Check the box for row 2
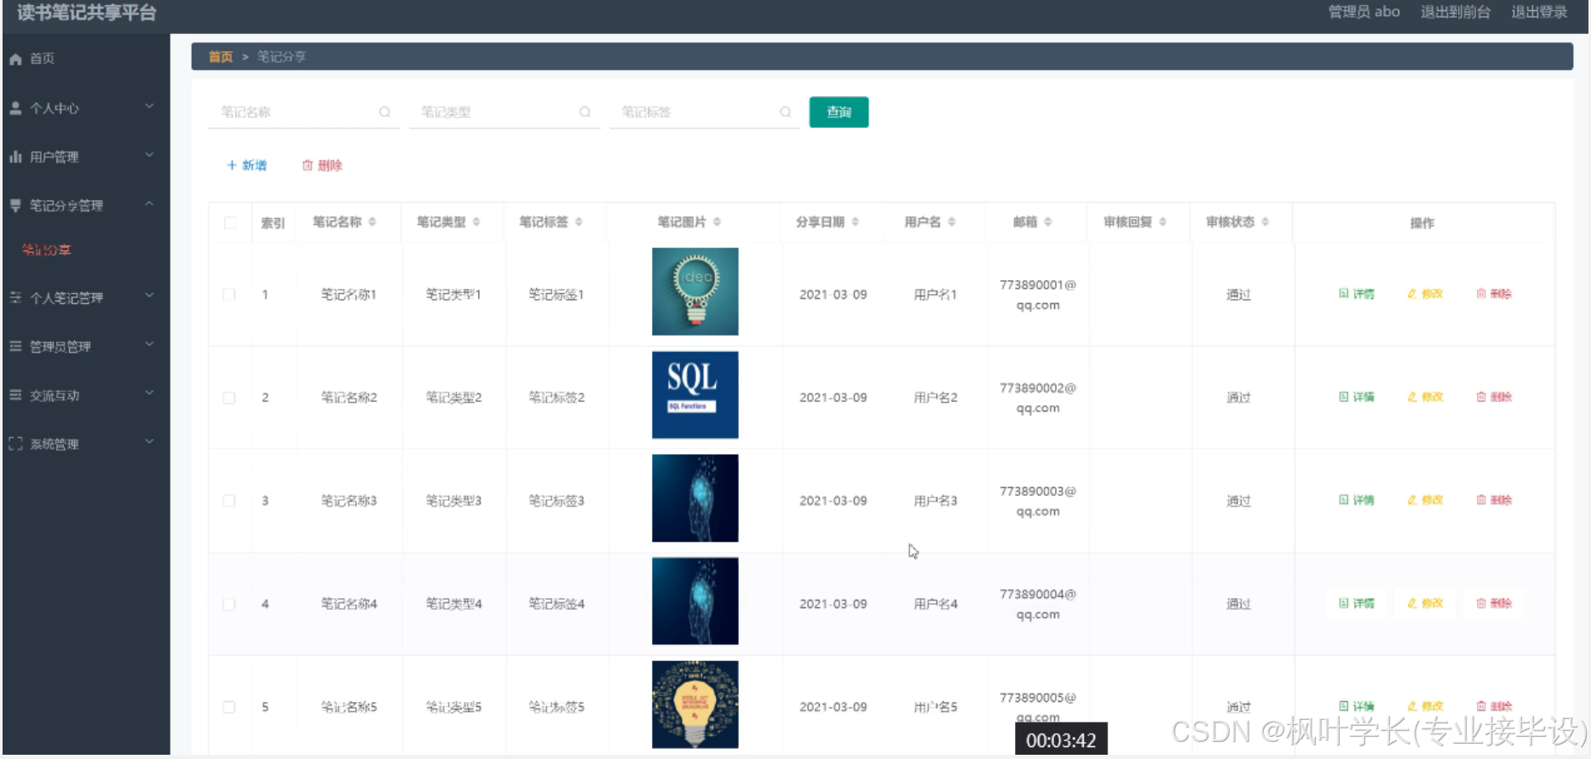This screenshot has height=759, width=1591. point(229,398)
